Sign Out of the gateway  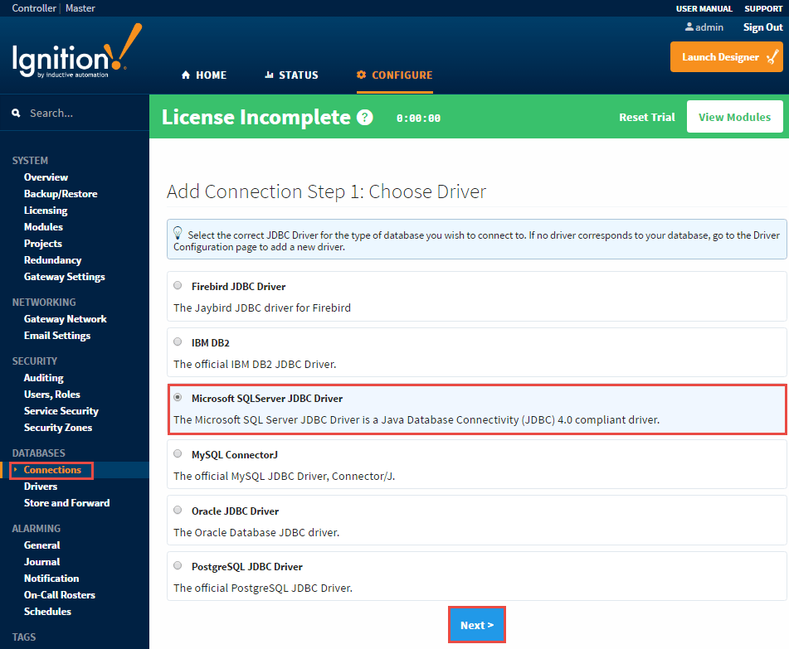coord(761,27)
